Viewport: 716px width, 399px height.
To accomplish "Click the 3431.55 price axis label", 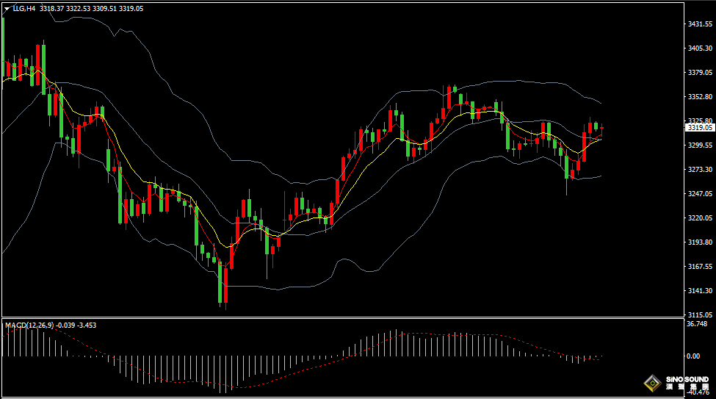I will (700, 24).
